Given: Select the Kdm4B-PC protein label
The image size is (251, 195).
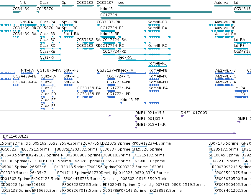Looking at the screenshot, I should pyautogui.click(x=158, y=76).
